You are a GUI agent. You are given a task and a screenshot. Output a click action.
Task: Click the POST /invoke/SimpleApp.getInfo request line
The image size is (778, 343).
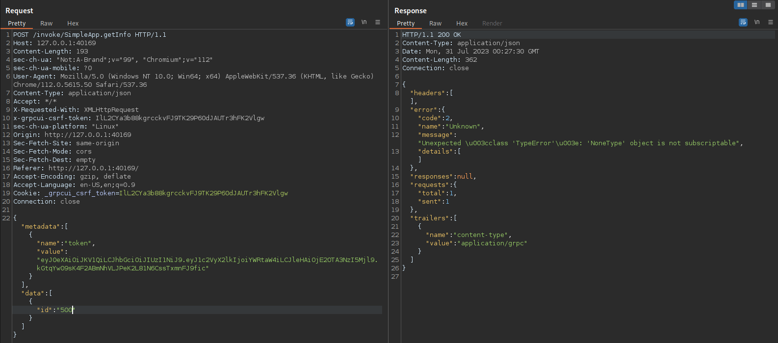(90, 35)
